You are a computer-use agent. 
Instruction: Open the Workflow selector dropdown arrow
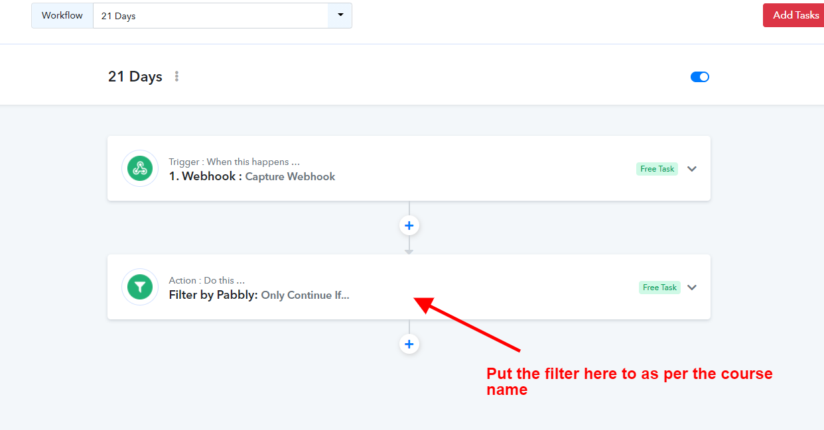(x=340, y=15)
